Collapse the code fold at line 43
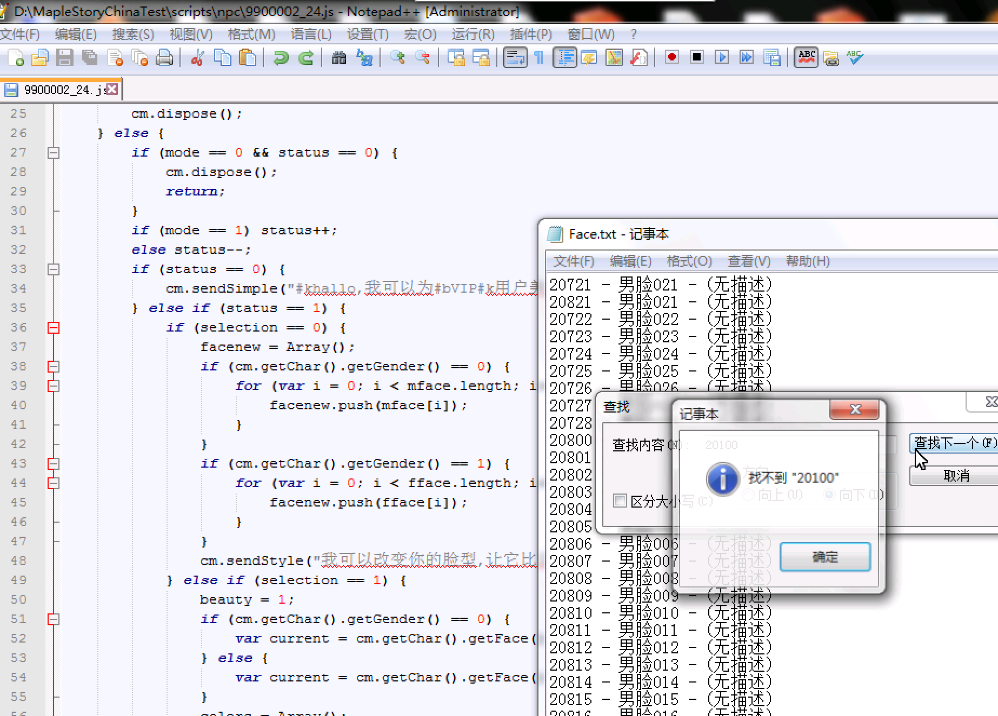 pyautogui.click(x=54, y=464)
